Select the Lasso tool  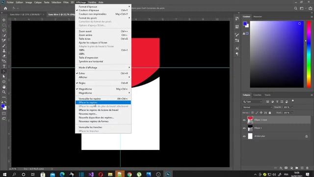tap(4, 30)
